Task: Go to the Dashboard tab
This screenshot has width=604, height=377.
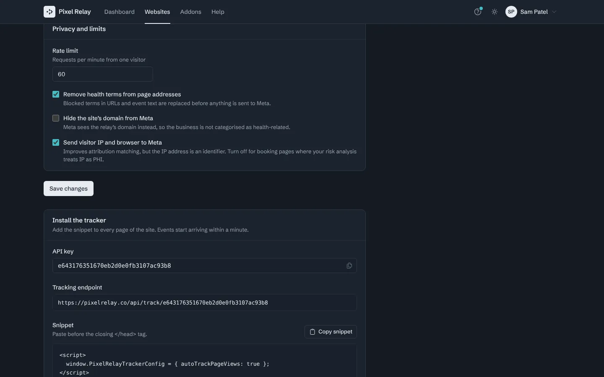Action: click(120, 12)
